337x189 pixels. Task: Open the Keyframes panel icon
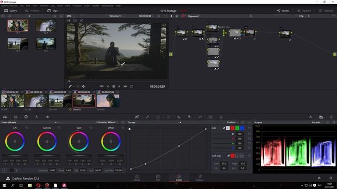point(310,117)
